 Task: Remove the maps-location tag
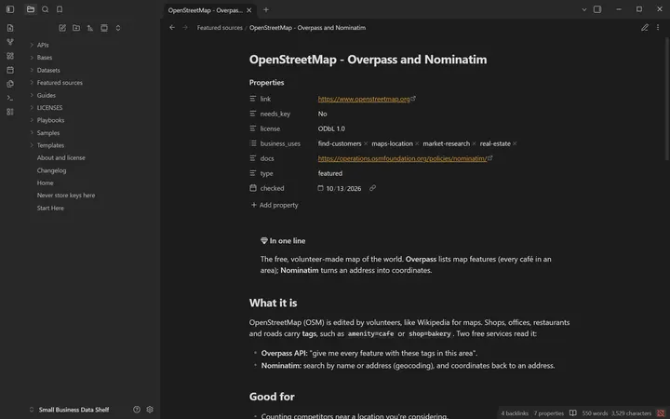tap(417, 143)
